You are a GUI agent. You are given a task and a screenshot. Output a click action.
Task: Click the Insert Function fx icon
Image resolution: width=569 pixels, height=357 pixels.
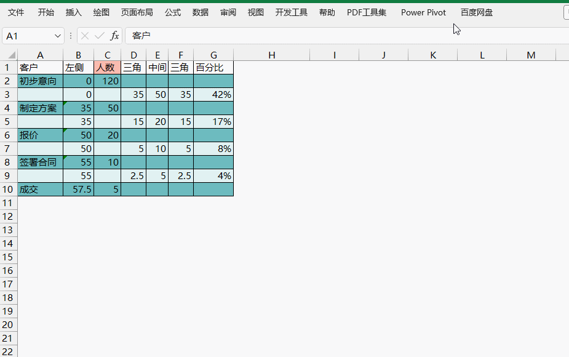click(114, 36)
